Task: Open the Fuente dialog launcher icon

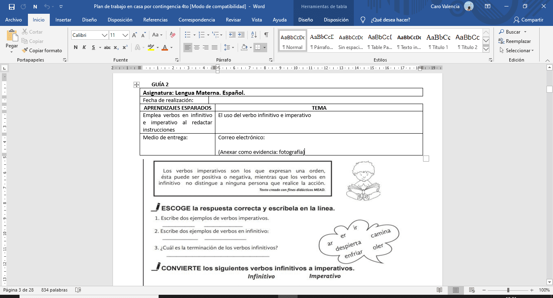Action: tap(177, 60)
